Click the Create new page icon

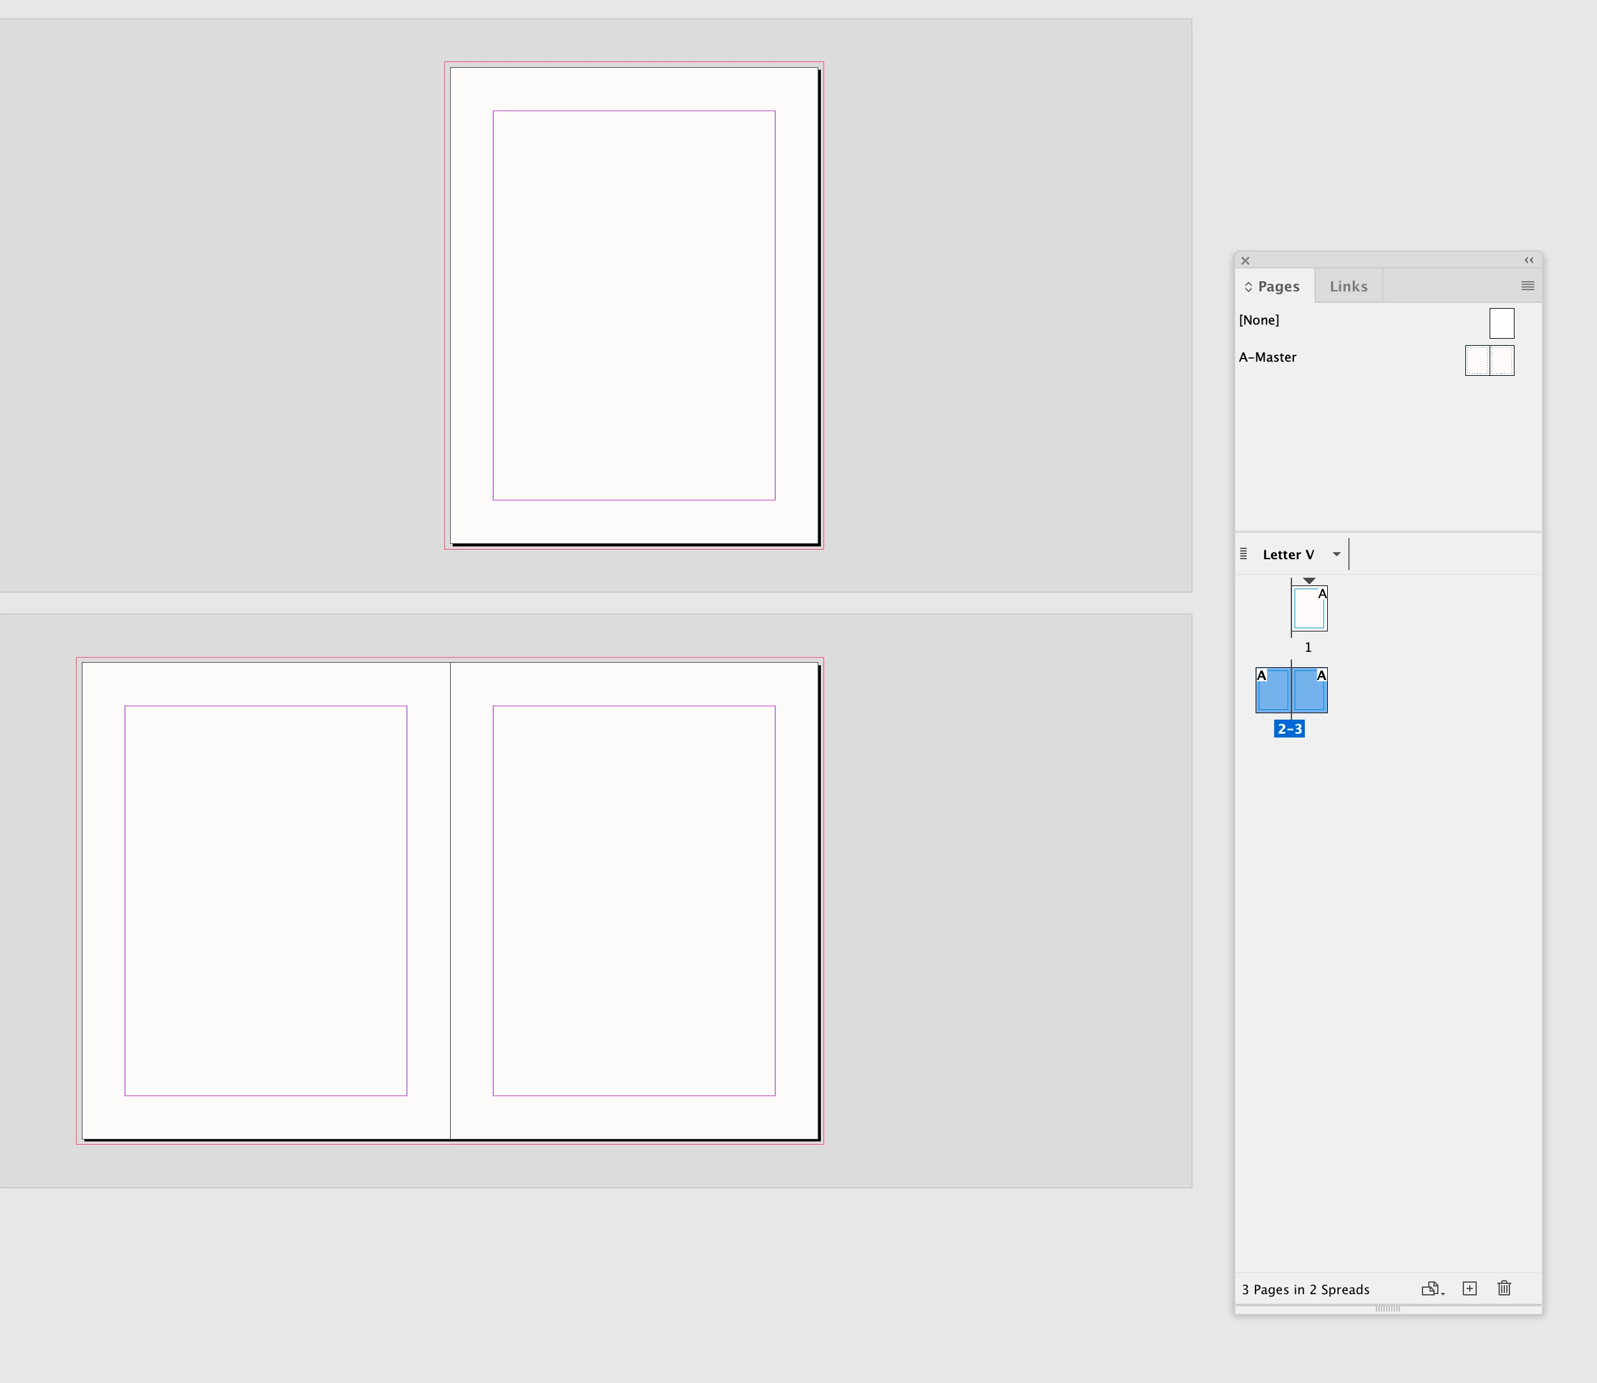[x=1470, y=1288]
